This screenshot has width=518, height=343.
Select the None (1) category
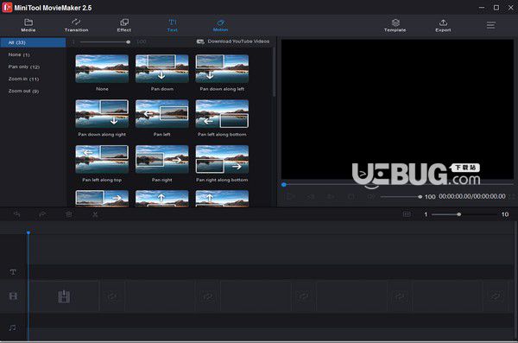pos(19,54)
